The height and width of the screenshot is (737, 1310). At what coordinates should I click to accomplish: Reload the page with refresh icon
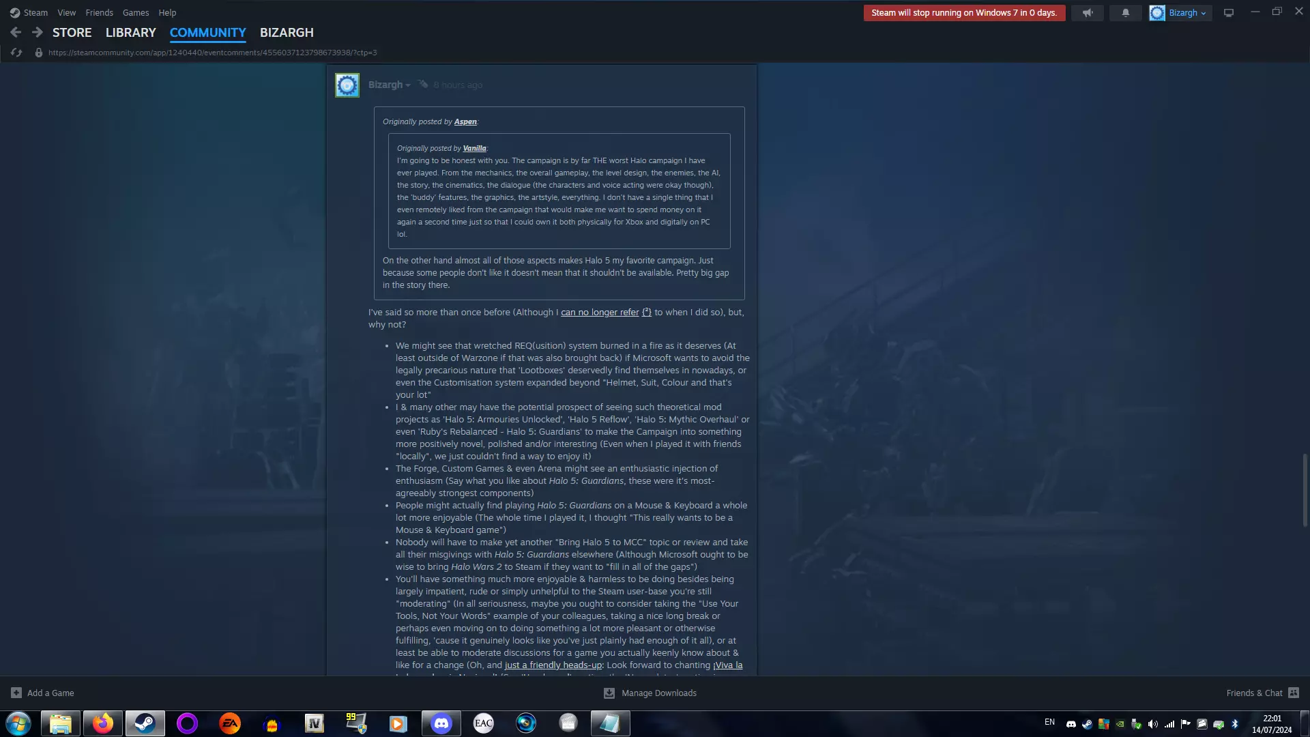[x=16, y=53]
